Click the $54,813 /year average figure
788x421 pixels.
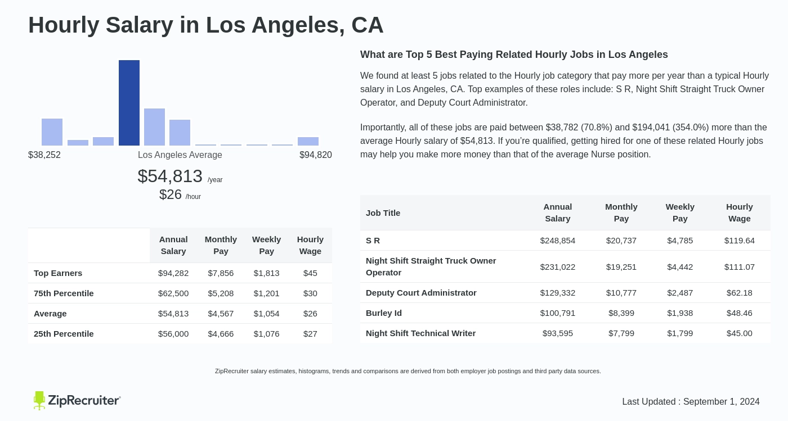180,176
